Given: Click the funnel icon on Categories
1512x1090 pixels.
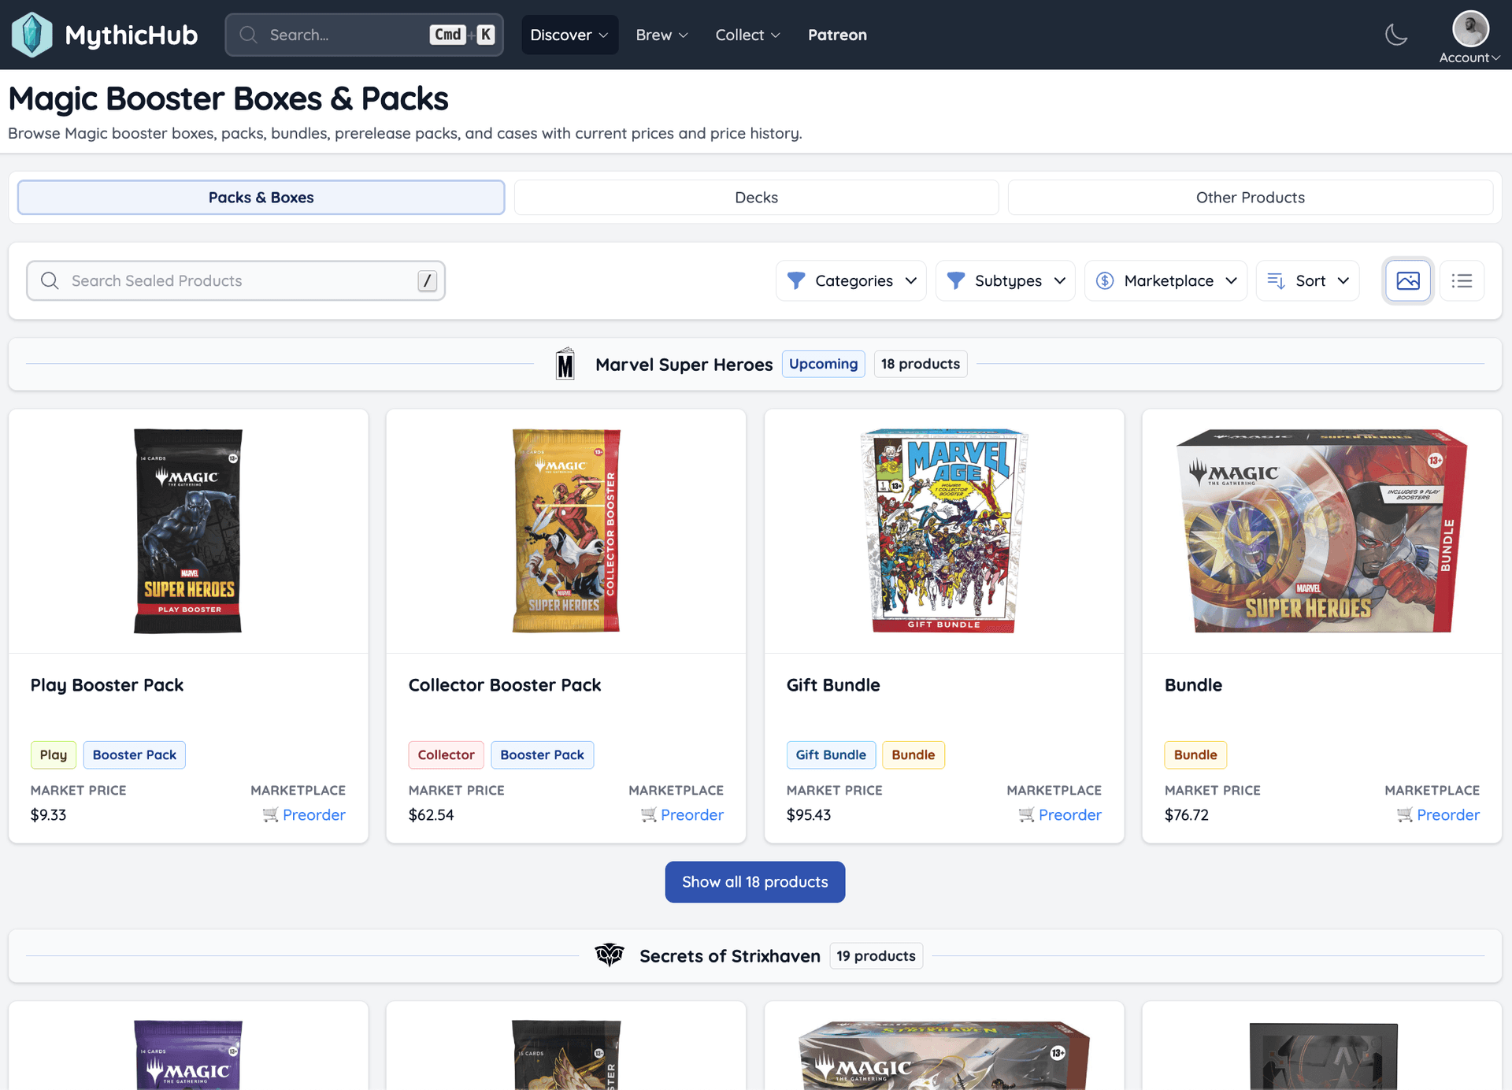Looking at the screenshot, I should 796,280.
